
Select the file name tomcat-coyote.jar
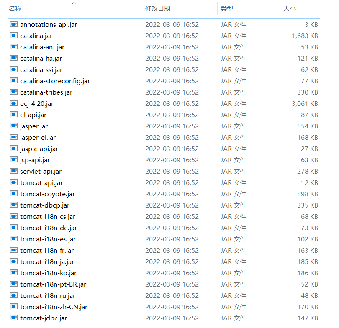click(47, 194)
